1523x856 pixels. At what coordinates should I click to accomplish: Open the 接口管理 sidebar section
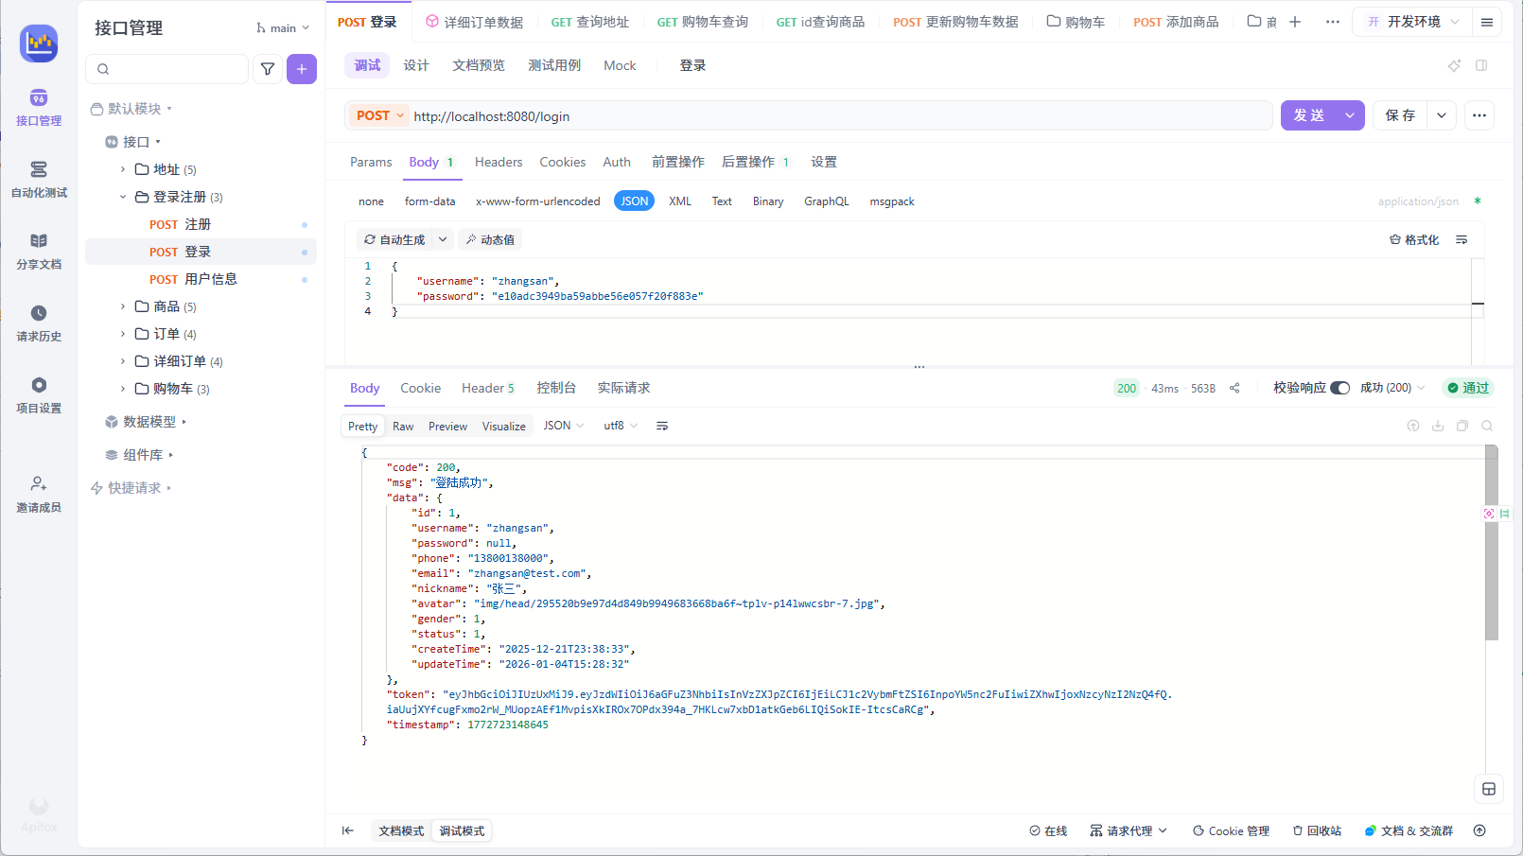39,108
